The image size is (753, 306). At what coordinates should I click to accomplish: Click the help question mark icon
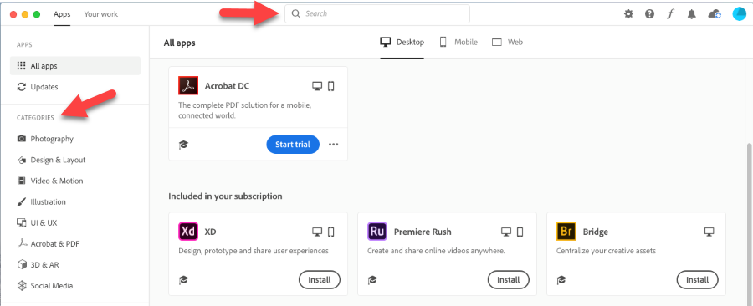(650, 14)
